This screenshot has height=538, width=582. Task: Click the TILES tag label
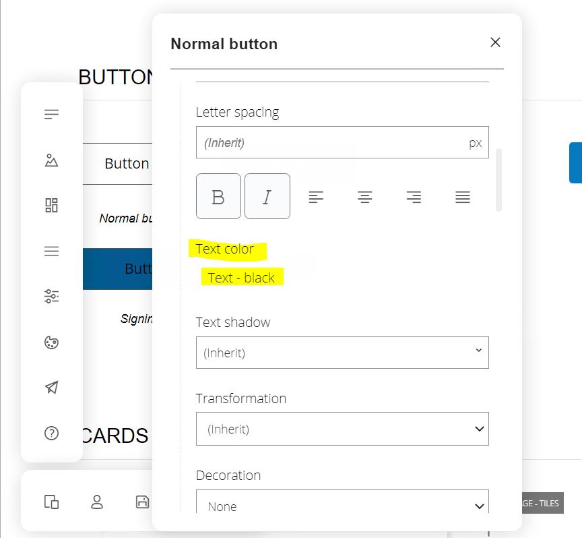543,503
